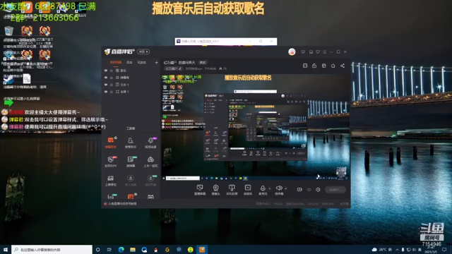Expand the speaker dropdown arrow
452x254 pixels.
285,189
